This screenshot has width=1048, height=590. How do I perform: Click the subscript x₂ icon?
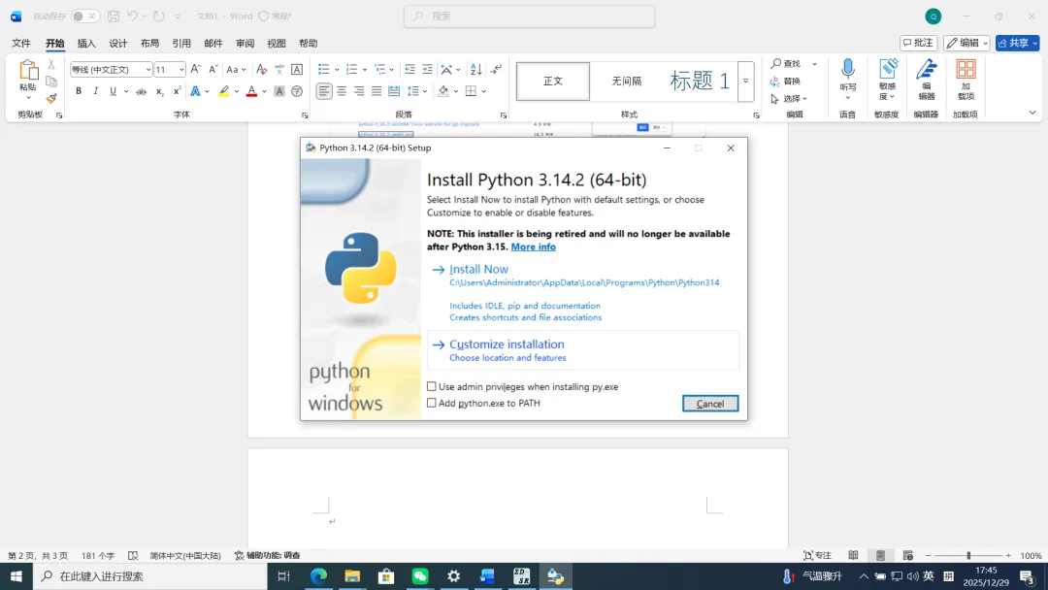159,91
